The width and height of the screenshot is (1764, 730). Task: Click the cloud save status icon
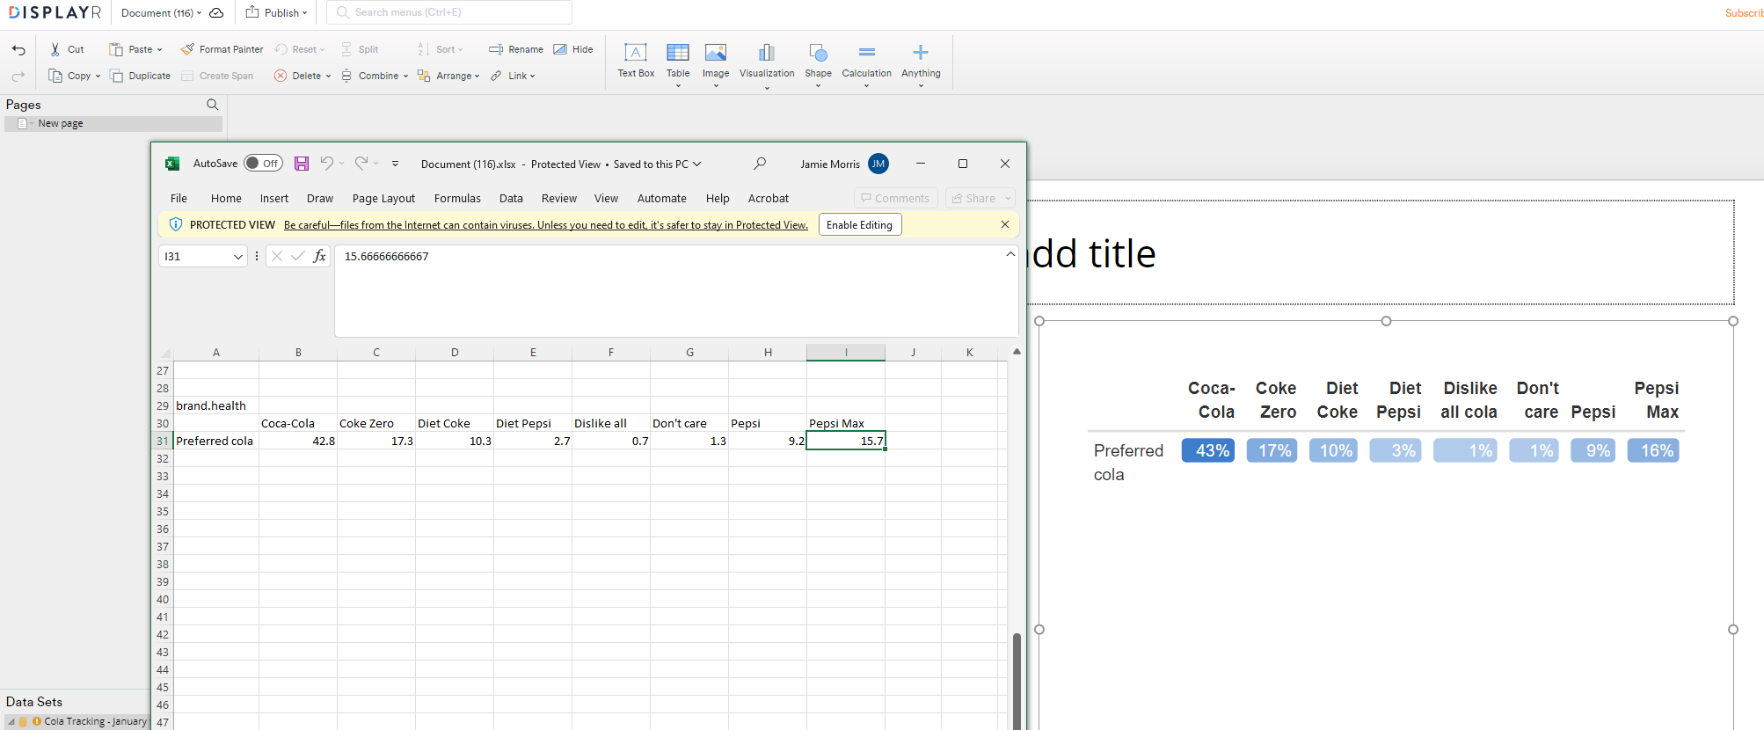pos(216,13)
